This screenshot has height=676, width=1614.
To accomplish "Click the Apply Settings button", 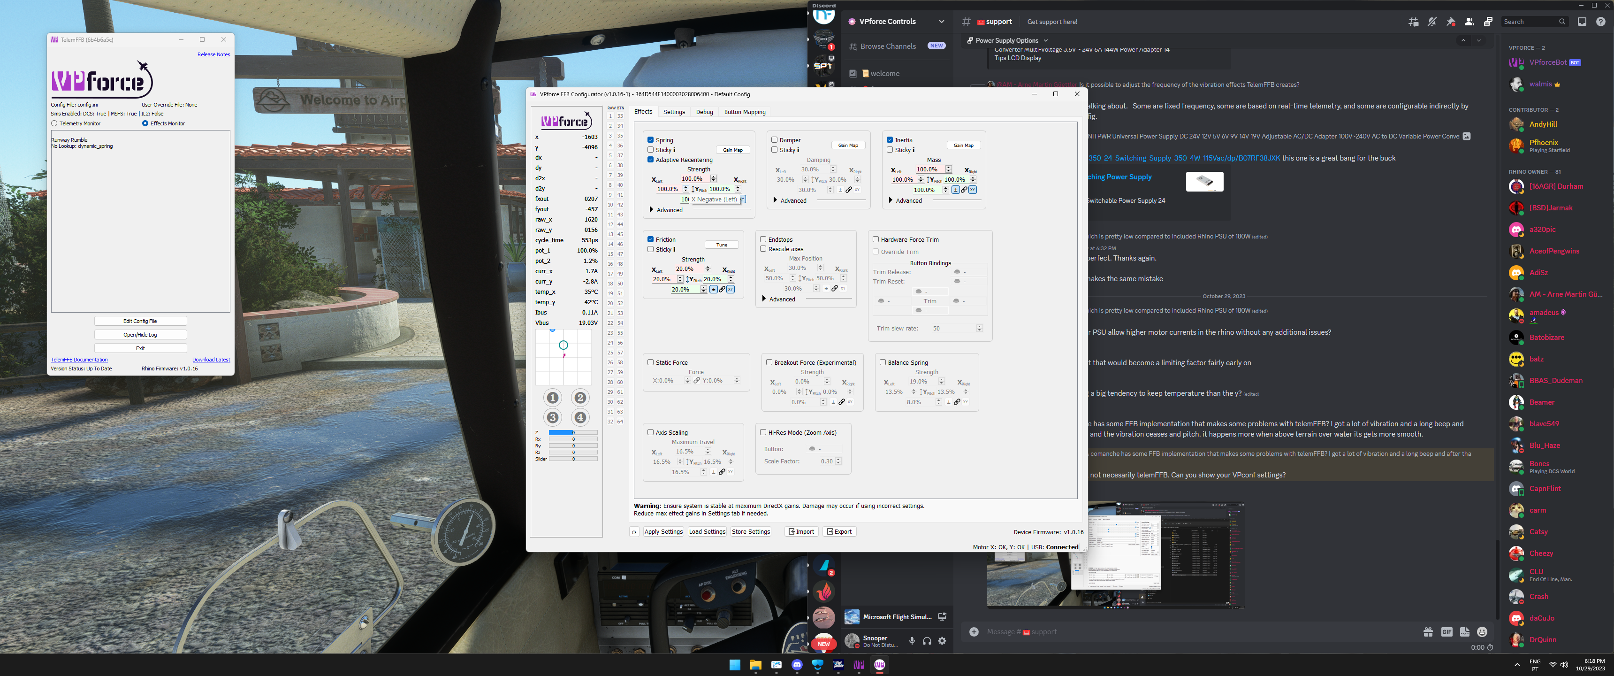I will tap(663, 532).
